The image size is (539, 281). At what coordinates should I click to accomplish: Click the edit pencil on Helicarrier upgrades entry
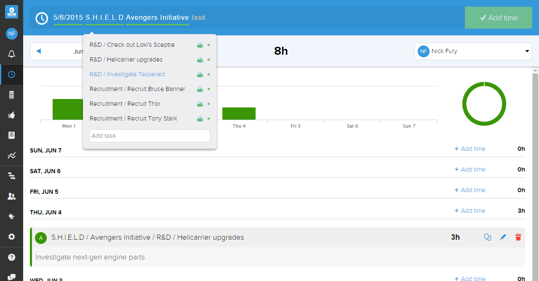pyautogui.click(x=503, y=237)
